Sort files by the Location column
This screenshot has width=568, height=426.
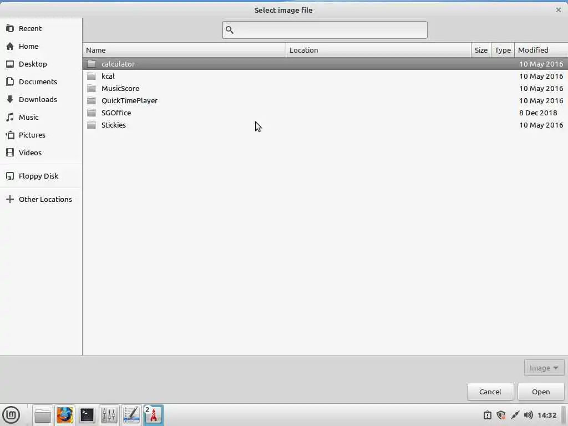coord(378,50)
